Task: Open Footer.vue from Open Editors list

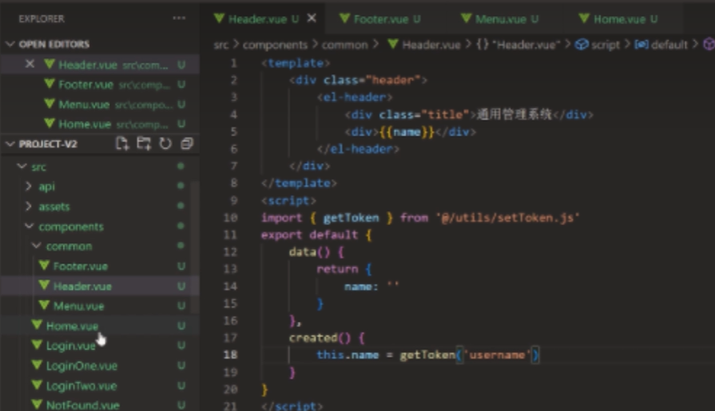Action: click(x=100, y=85)
